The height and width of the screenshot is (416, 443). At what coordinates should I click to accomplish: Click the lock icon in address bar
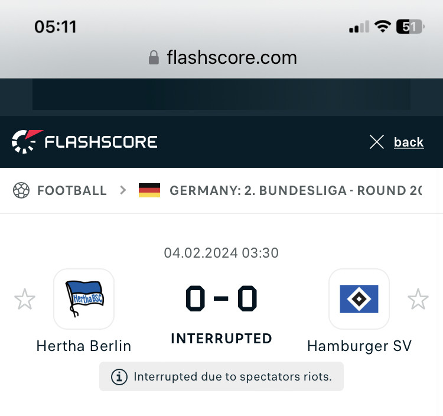pyautogui.click(x=154, y=57)
